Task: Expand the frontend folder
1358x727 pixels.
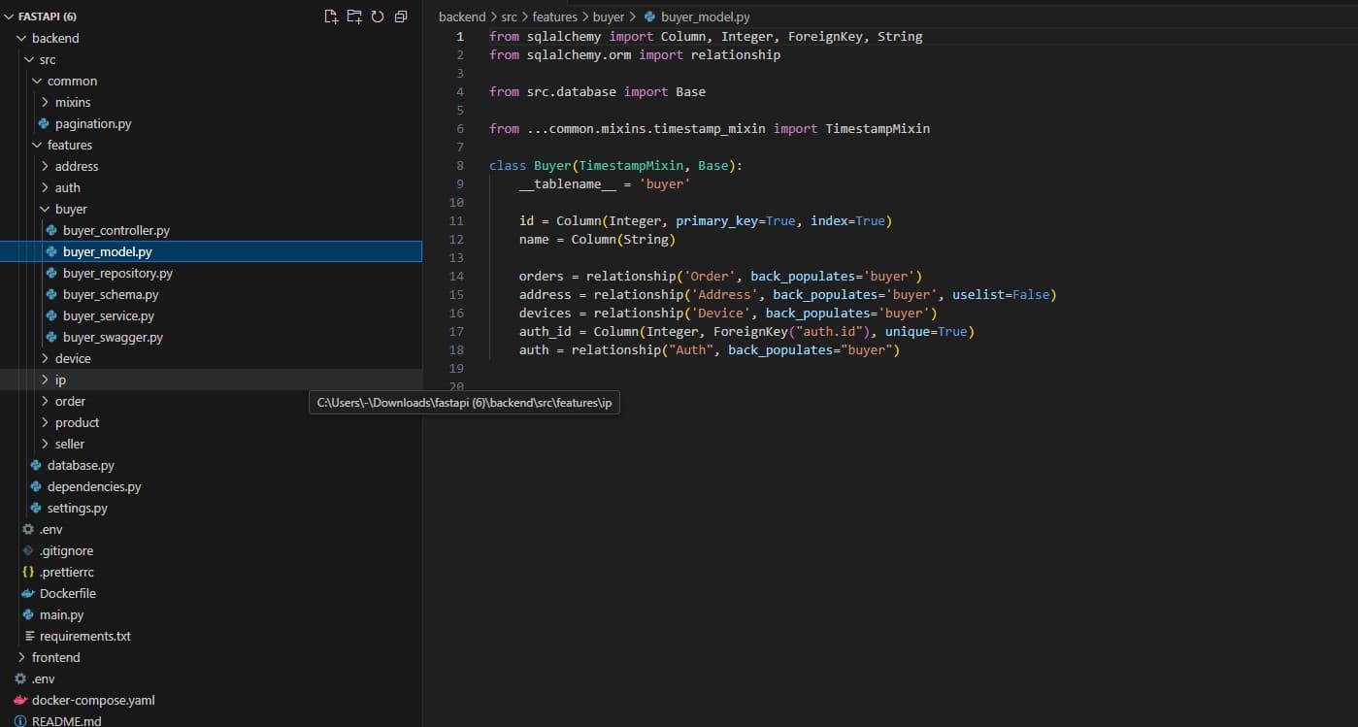Action: (21, 657)
